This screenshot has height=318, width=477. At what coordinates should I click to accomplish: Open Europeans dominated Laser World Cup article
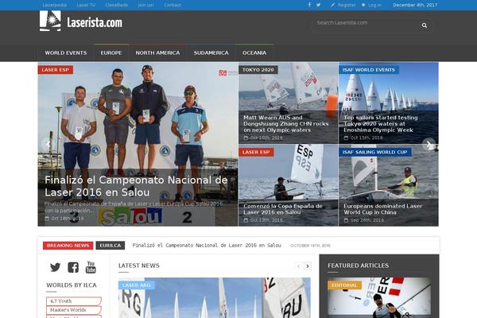coord(382,209)
